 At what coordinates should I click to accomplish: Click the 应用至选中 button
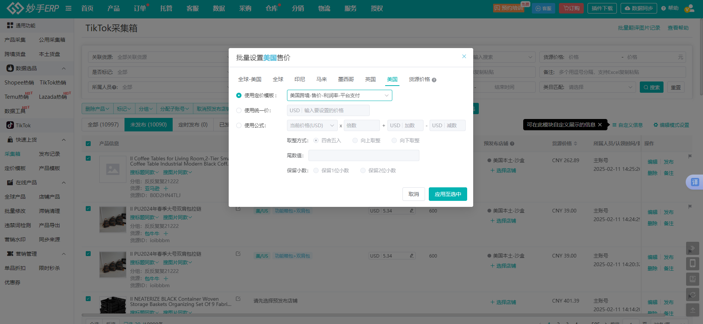(x=448, y=194)
